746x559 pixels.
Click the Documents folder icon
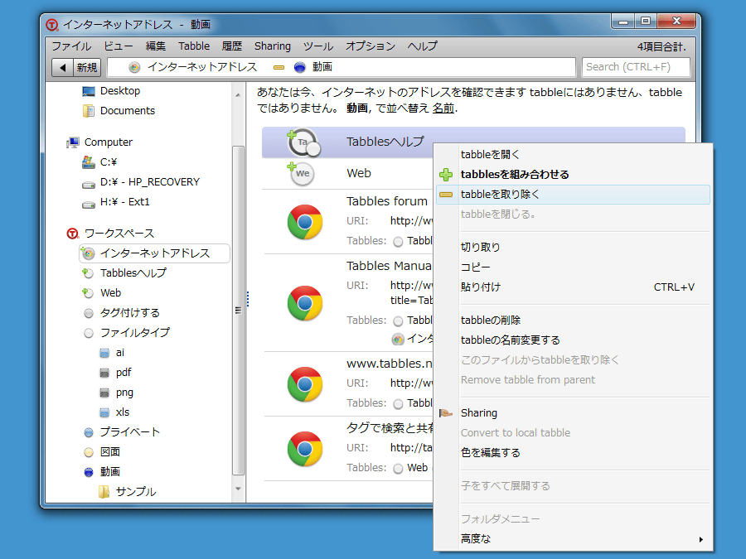click(89, 111)
